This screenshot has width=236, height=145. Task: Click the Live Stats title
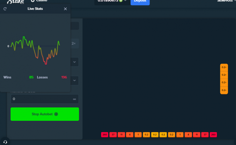(x=35, y=9)
